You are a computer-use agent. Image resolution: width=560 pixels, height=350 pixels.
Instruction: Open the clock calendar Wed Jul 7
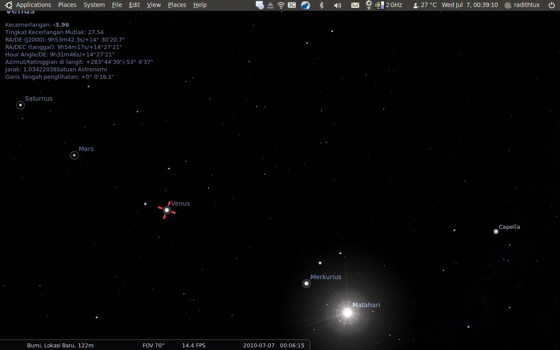[470, 5]
